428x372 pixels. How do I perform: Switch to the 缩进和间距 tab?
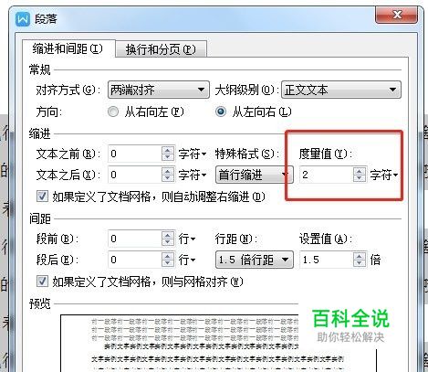point(68,48)
